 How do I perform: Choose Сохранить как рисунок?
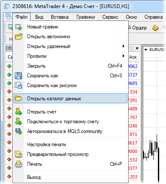click(70, 85)
